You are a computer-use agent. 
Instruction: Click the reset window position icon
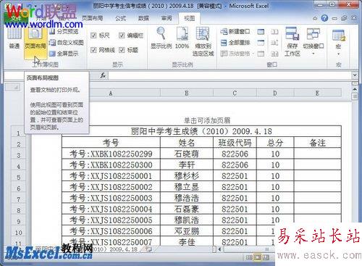[274, 54]
